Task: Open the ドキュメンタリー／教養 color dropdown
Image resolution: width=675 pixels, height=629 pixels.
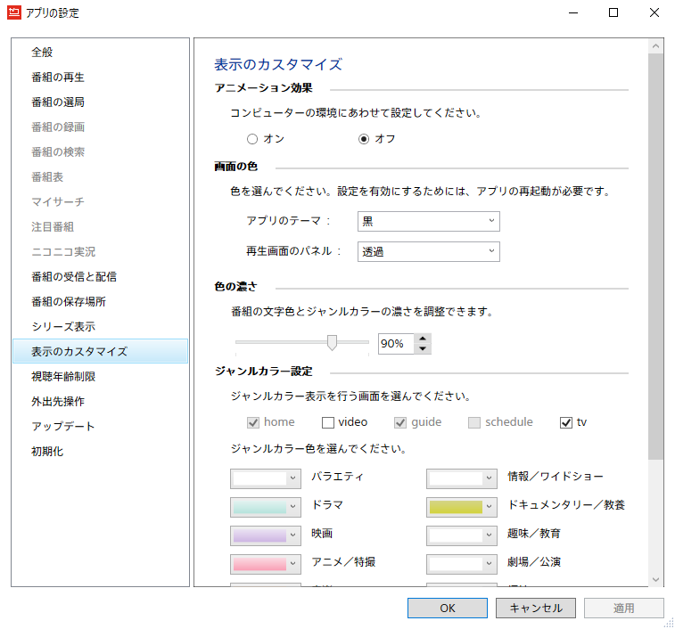Action: (x=461, y=506)
